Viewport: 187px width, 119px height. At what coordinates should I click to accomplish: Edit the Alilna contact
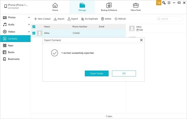pyautogui.click(x=138, y=30)
